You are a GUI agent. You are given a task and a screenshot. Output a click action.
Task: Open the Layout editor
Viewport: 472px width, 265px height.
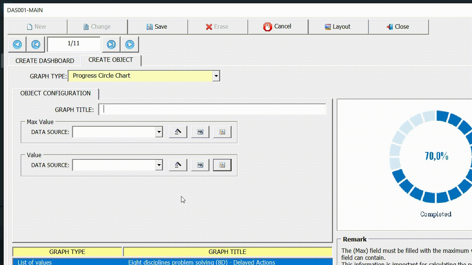pyautogui.click(x=338, y=26)
